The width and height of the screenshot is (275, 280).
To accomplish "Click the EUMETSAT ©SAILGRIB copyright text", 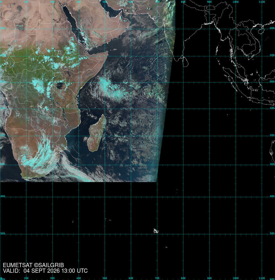I will [x=33, y=265].
